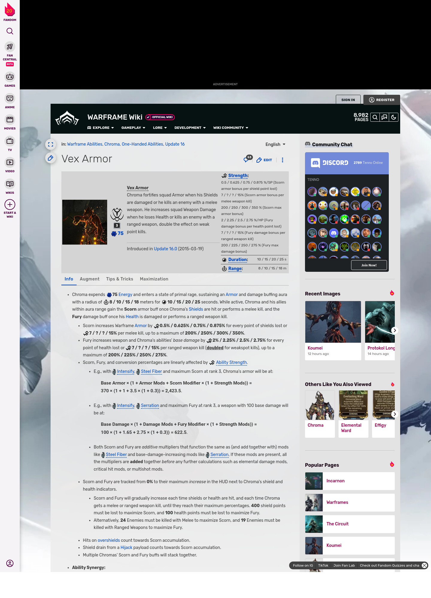Click the Register button
Viewport: 431px width, 598px height.
[382, 100]
